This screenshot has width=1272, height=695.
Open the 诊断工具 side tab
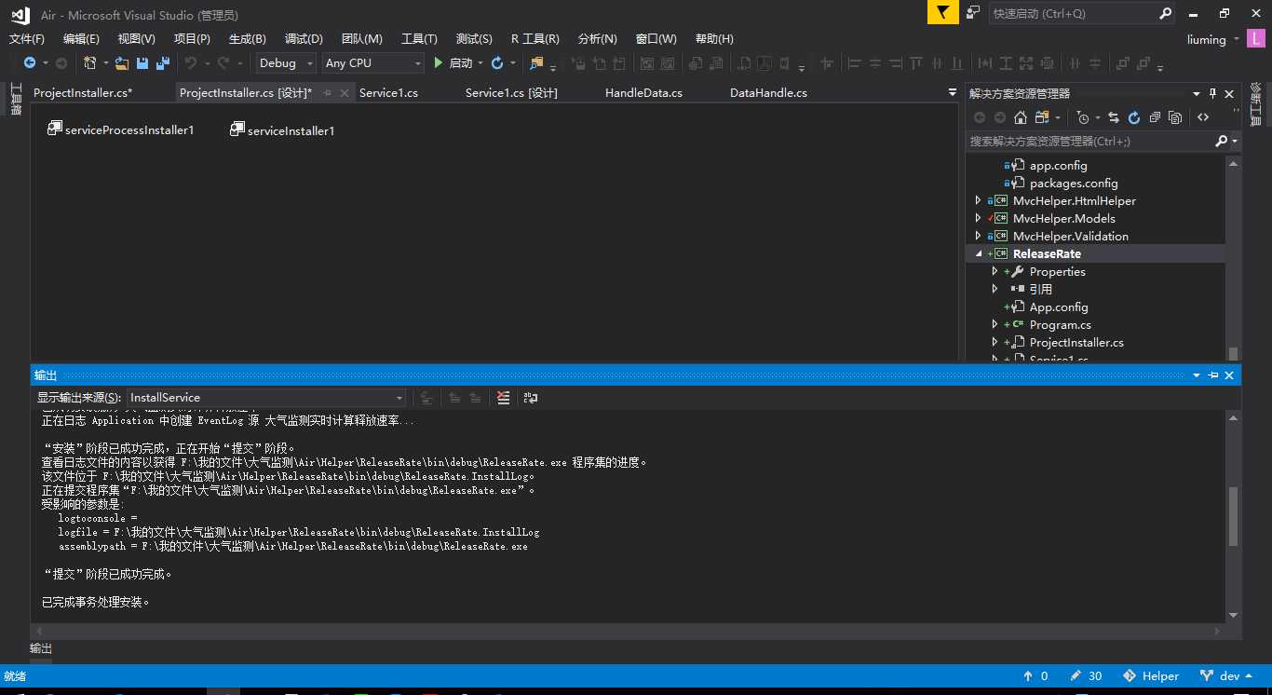click(1255, 103)
